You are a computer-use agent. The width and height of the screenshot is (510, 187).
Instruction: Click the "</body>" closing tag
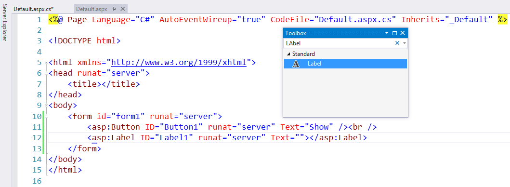(x=65, y=159)
